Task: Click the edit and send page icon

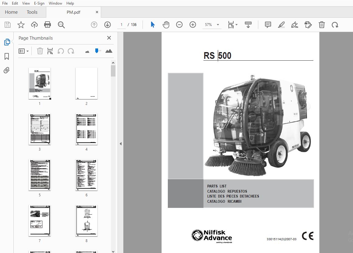Action: 308,25
